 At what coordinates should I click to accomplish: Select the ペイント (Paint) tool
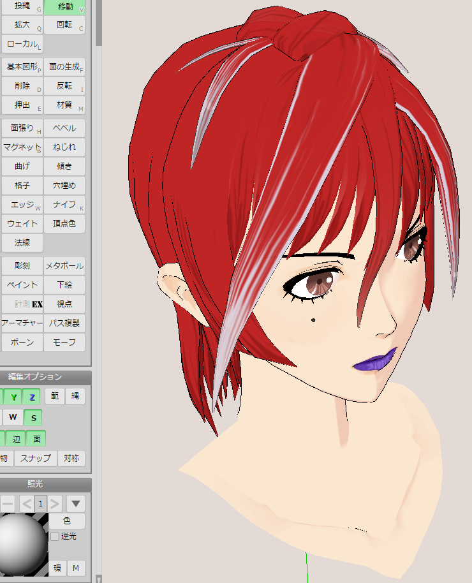click(22, 285)
